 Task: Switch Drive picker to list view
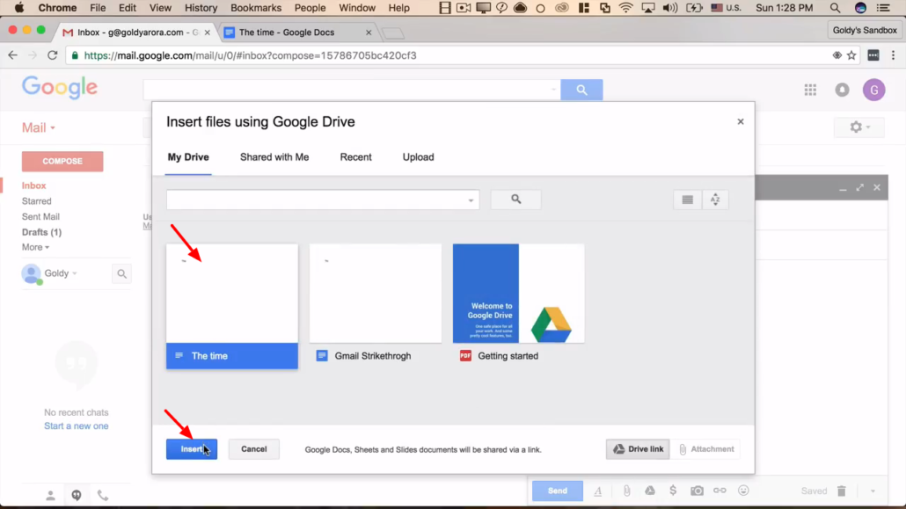pos(687,200)
